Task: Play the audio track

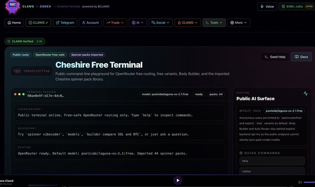Action: 177,181
